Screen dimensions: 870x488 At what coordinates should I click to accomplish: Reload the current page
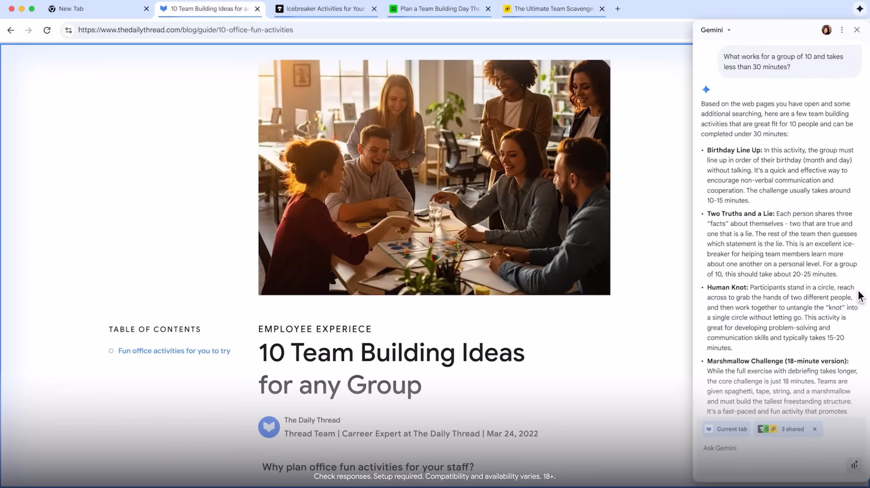pyautogui.click(x=47, y=30)
